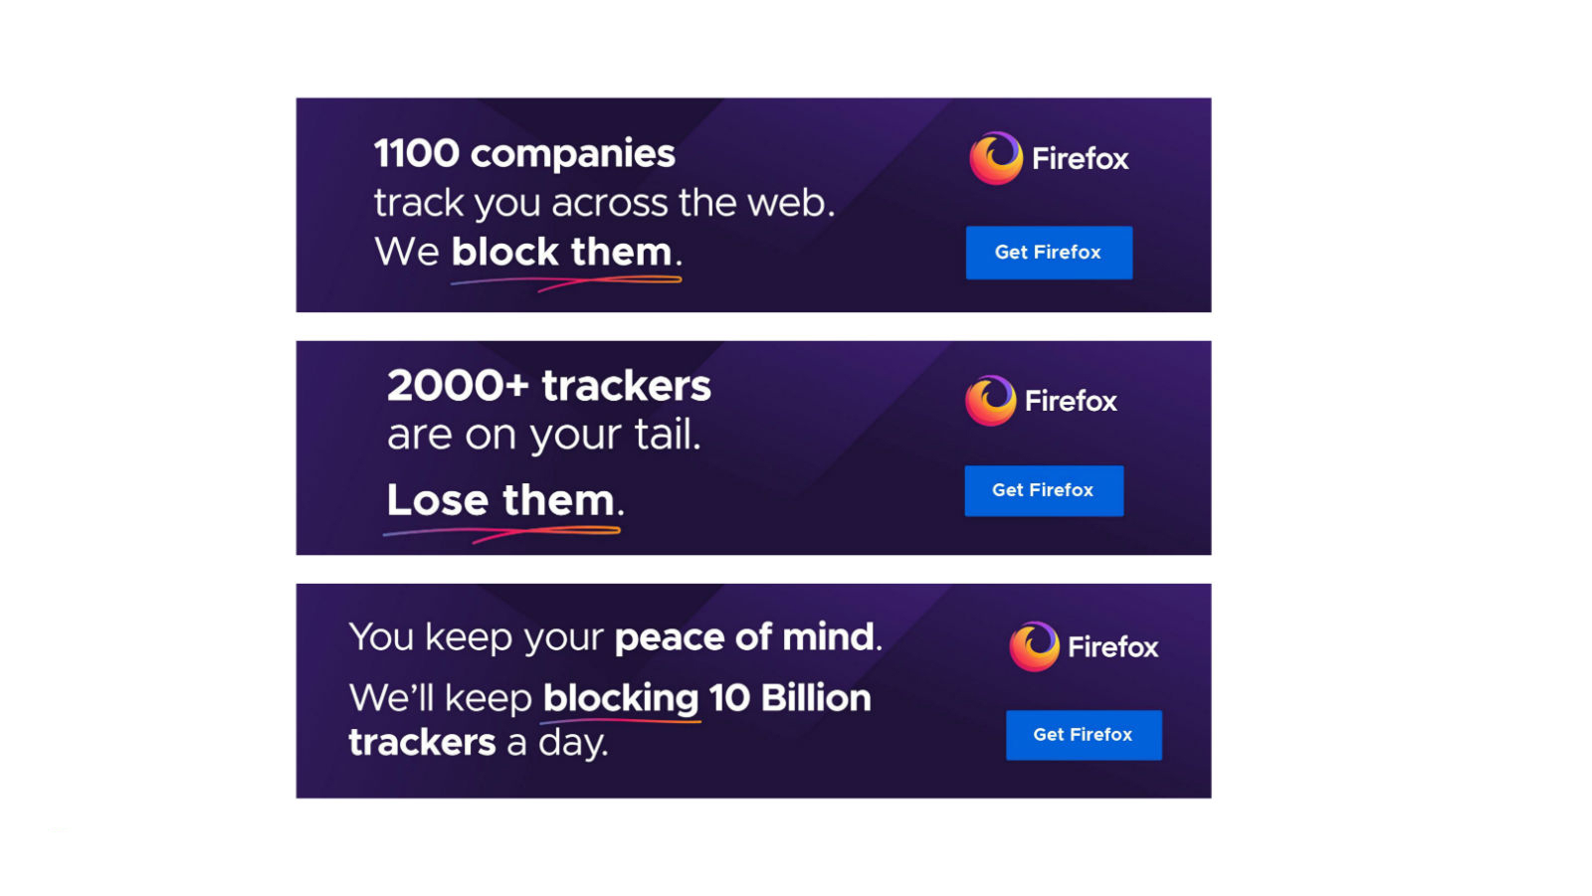Image resolution: width=1592 pixels, height=896 pixels.
Task: Click the Firefox logo icon in the "2000+ trackers" banner
Action: pos(990,401)
